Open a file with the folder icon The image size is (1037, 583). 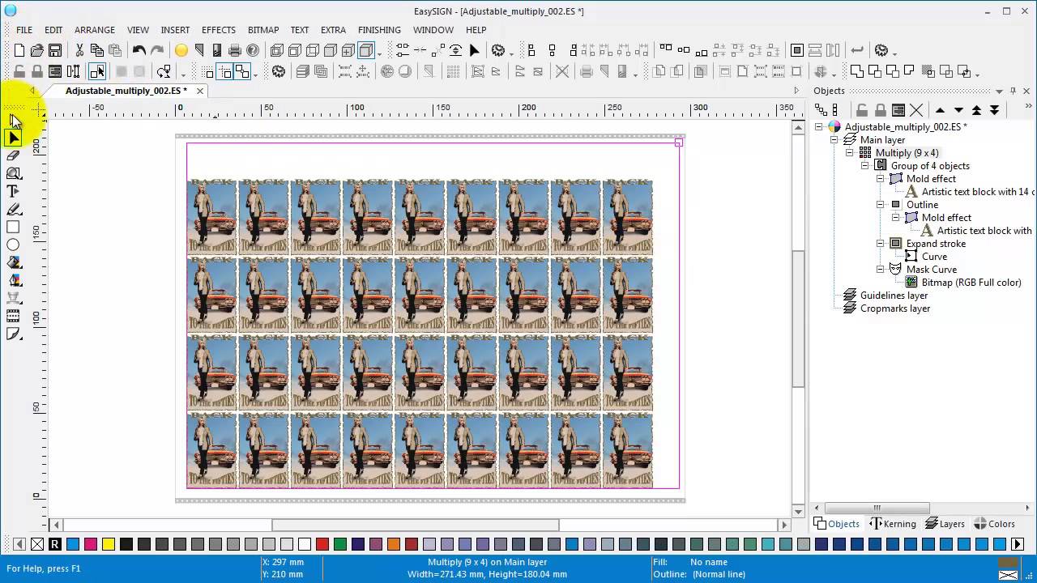(37, 50)
